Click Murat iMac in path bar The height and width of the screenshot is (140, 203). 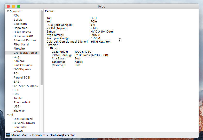tap(19, 135)
